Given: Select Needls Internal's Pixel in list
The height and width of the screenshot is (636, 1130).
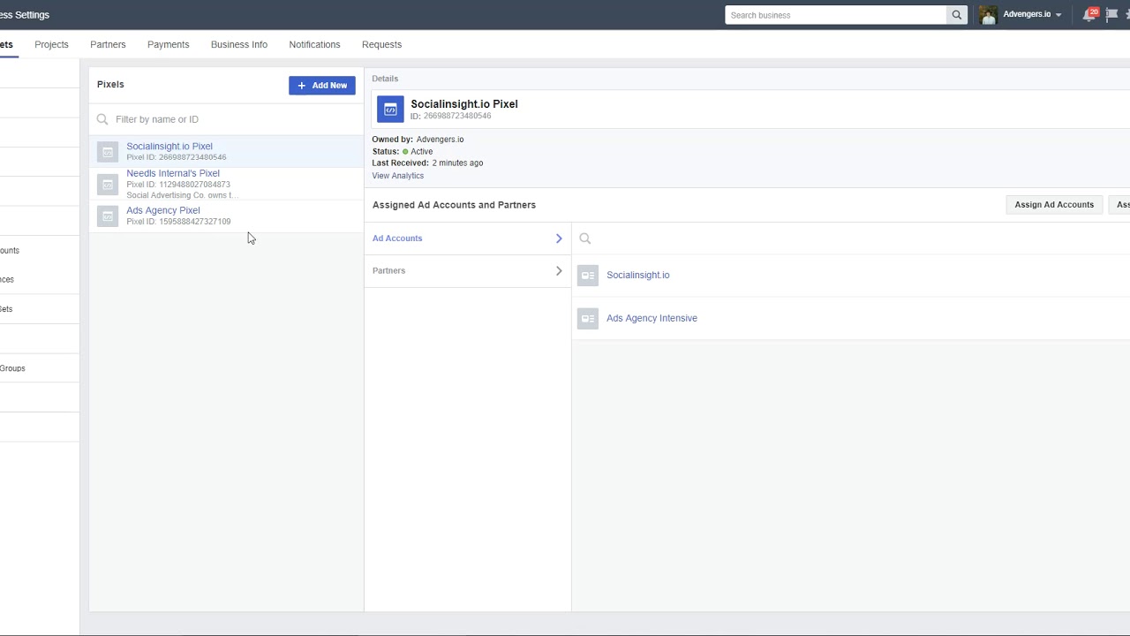Looking at the screenshot, I should (226, 185).
